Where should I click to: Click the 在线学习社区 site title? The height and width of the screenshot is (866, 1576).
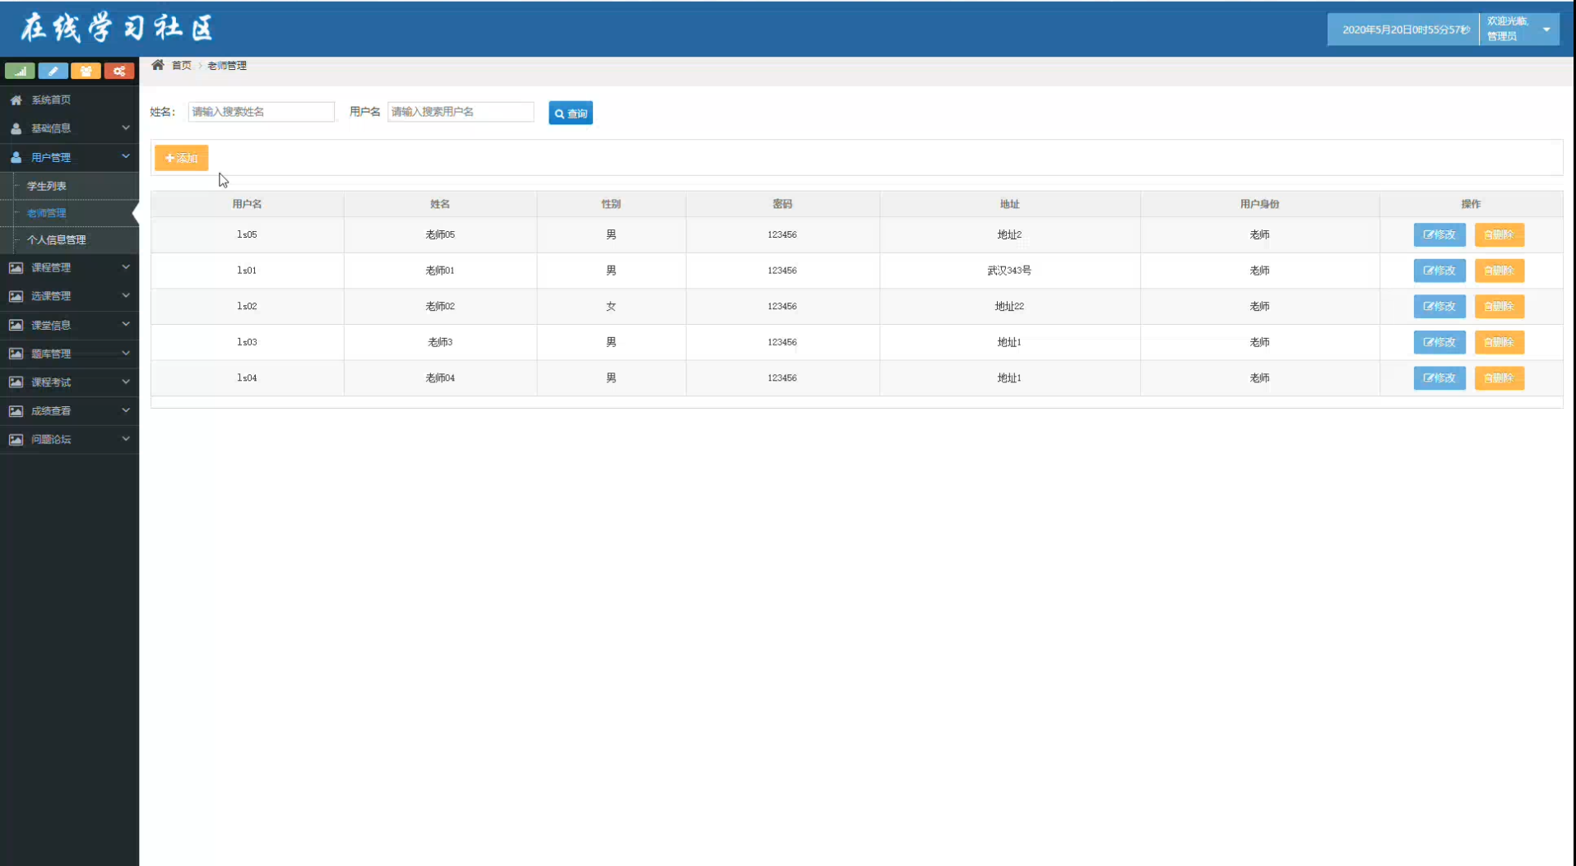tap(117, 27)
